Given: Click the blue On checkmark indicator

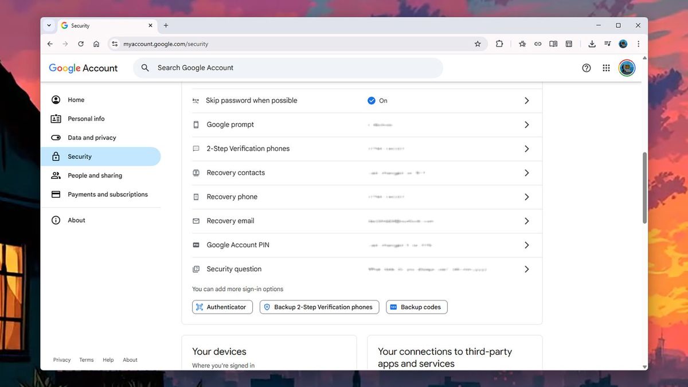Looking at the screenshot, I should click(372, 100).
